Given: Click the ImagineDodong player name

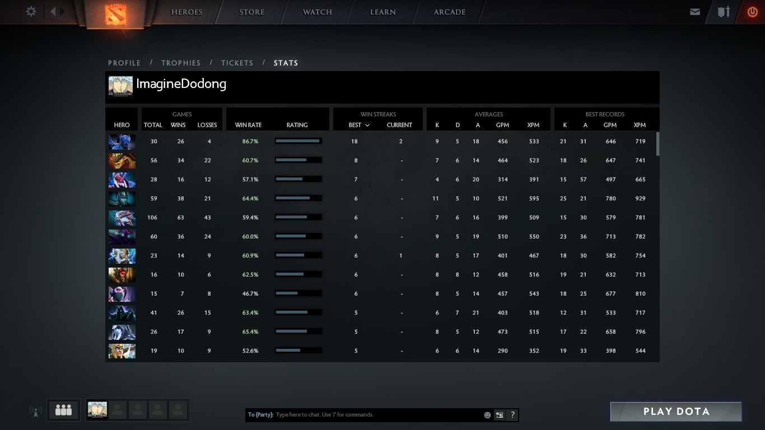Looking at the screenshot, I should [181, 84].
